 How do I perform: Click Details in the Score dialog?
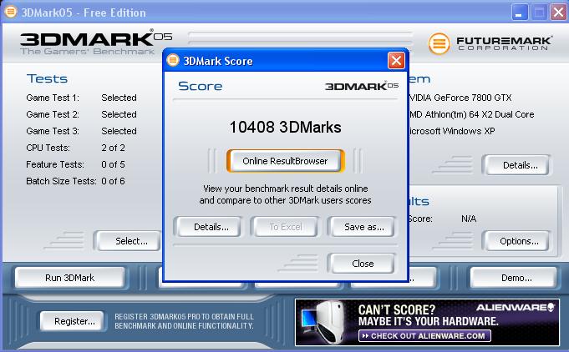pos(211,227)
